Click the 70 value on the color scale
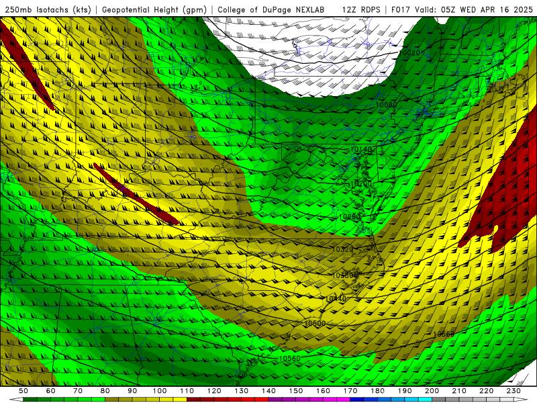 pos(78,391)
